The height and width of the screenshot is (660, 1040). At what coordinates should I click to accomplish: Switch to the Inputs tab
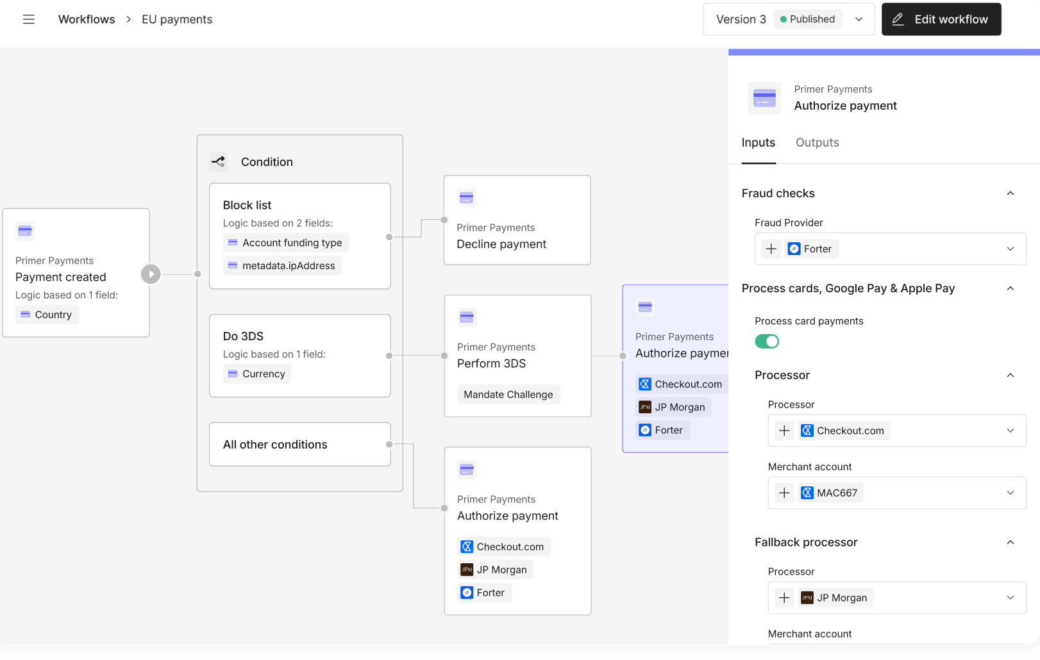click(x=759, y=143)
